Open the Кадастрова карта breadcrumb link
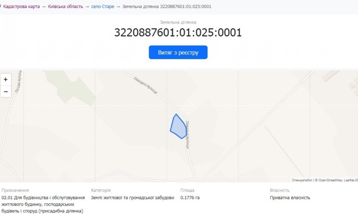 pos(21,6)
